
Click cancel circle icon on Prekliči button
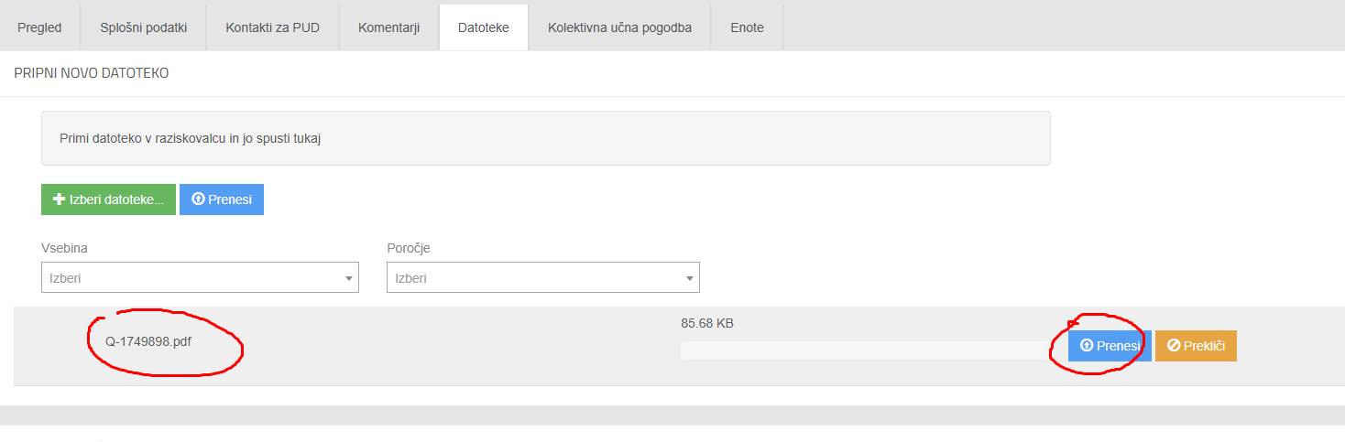click(x=1174, y=346)
